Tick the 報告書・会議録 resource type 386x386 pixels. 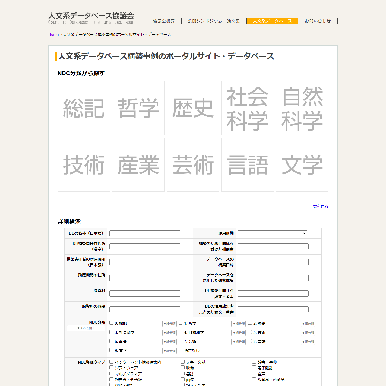(x=111, y=379)
